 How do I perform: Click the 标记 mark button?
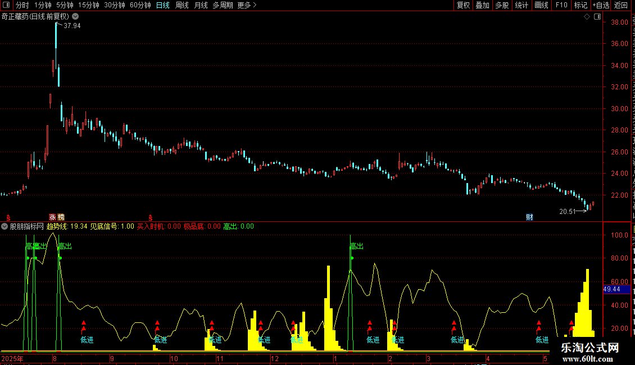point(580,5)
